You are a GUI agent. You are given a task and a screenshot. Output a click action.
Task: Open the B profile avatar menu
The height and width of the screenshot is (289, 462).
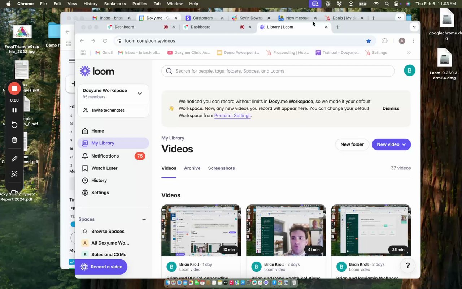pos(409,70)
